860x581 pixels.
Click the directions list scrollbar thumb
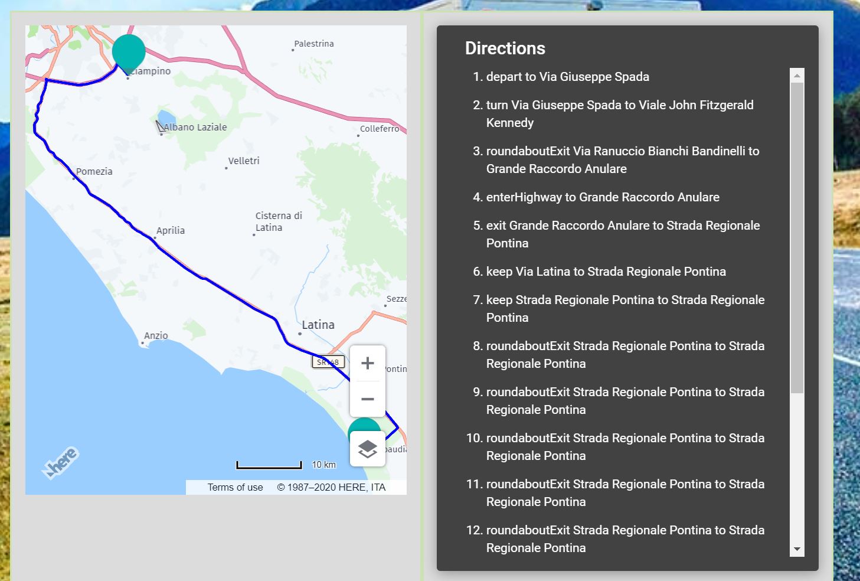click(x=797, y=238)
